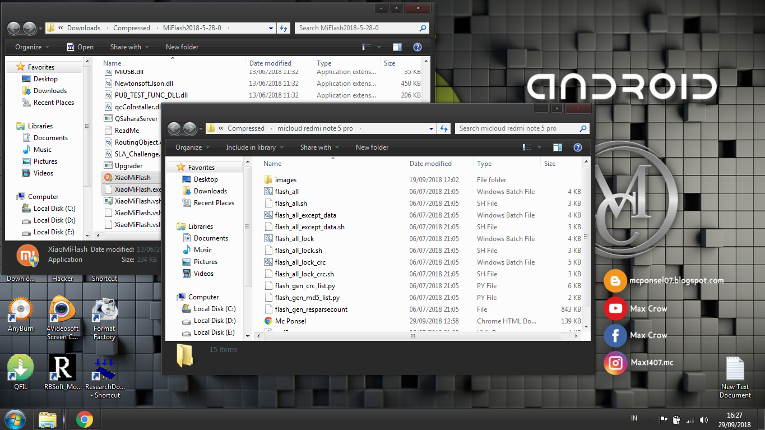Refresh the micloud redmi note 5 pro folder

[x=444, y=128]
